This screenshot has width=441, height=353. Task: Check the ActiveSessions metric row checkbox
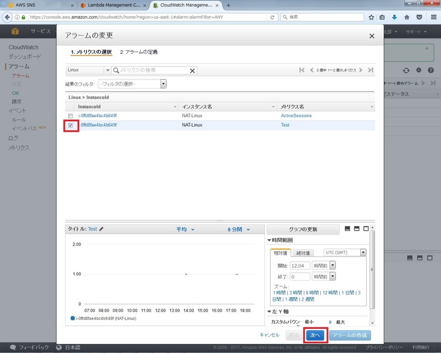tap(70, 116)
